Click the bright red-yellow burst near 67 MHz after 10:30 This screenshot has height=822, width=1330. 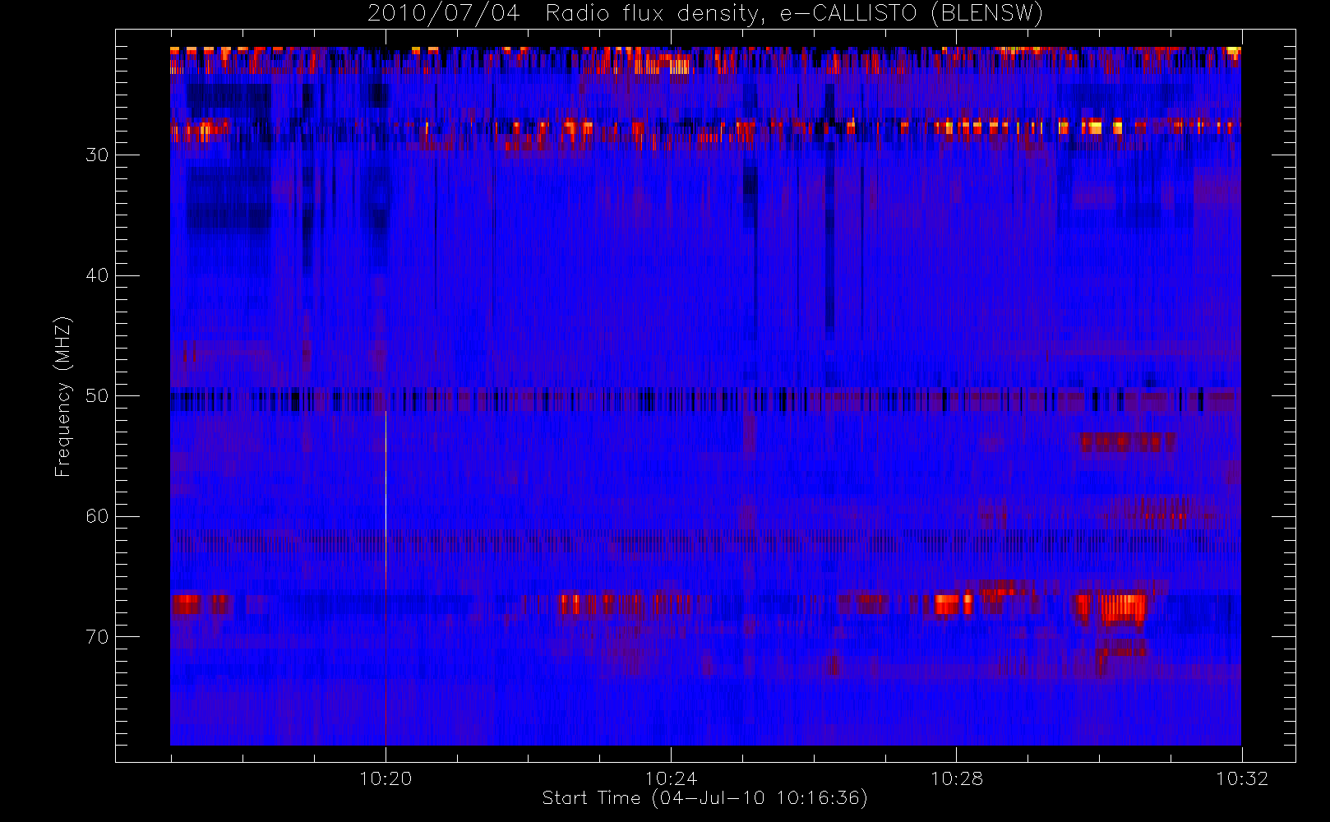click(1123, 608)
